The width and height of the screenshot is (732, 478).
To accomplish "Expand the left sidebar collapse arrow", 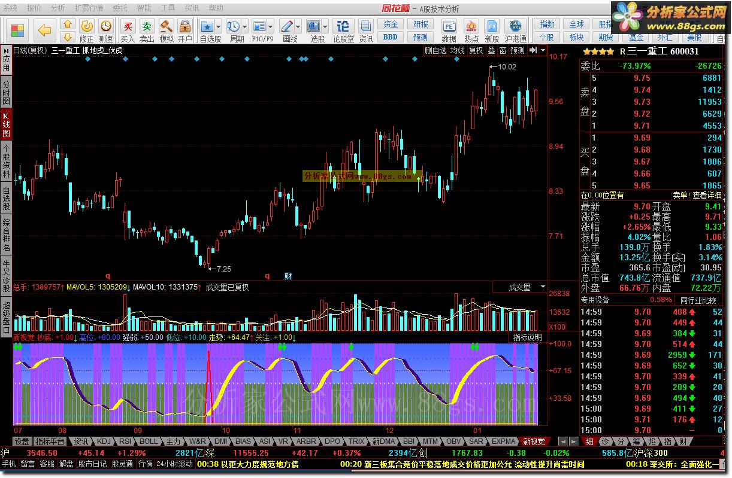I will point(5,50).
